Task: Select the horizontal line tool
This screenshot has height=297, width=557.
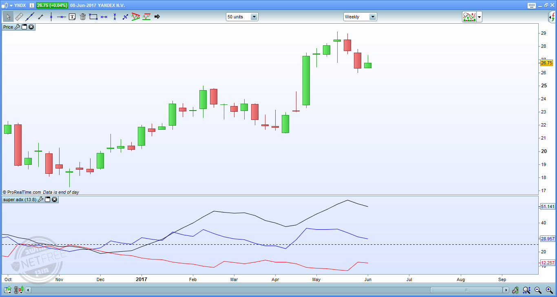Action: pyautogui.click(x=62, y=17)
